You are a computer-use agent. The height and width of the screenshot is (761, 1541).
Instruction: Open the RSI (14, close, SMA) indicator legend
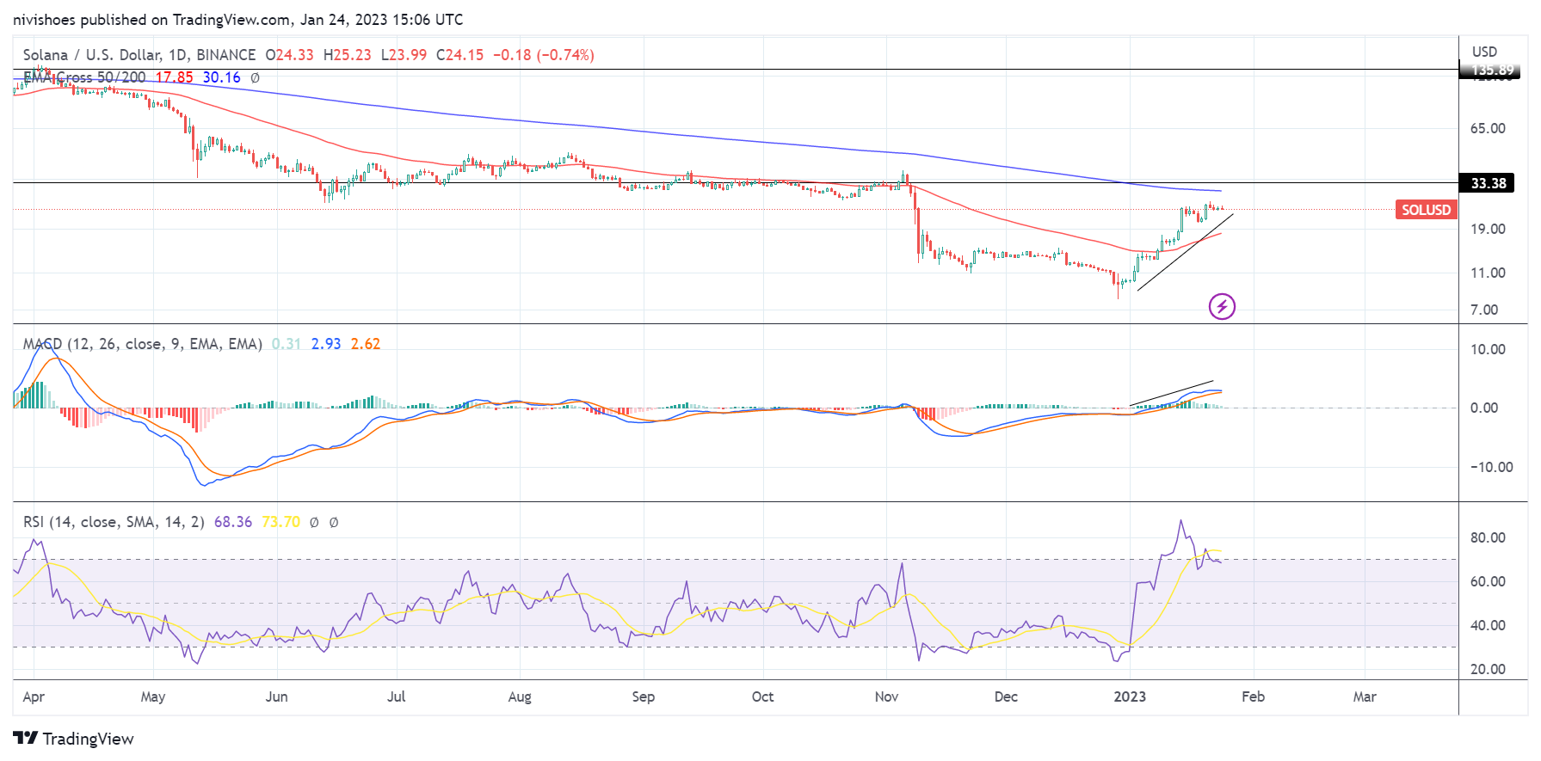click(114, 522)
